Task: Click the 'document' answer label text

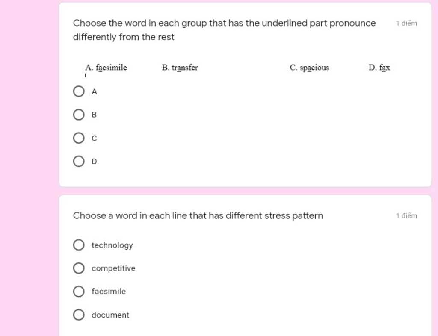Action: [110, 315]
